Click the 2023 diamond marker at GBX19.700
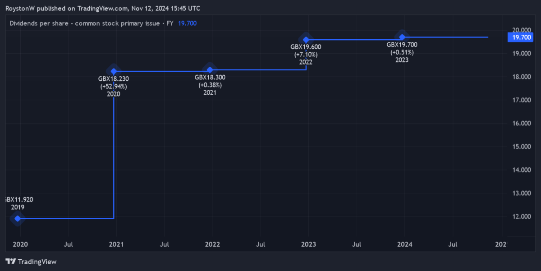This screenshot has width=541, height=271. [402, 37]
